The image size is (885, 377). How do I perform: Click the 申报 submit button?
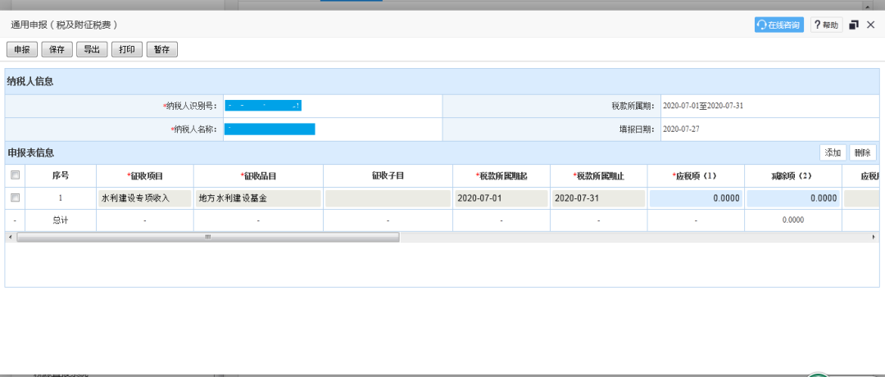(21, 50)
